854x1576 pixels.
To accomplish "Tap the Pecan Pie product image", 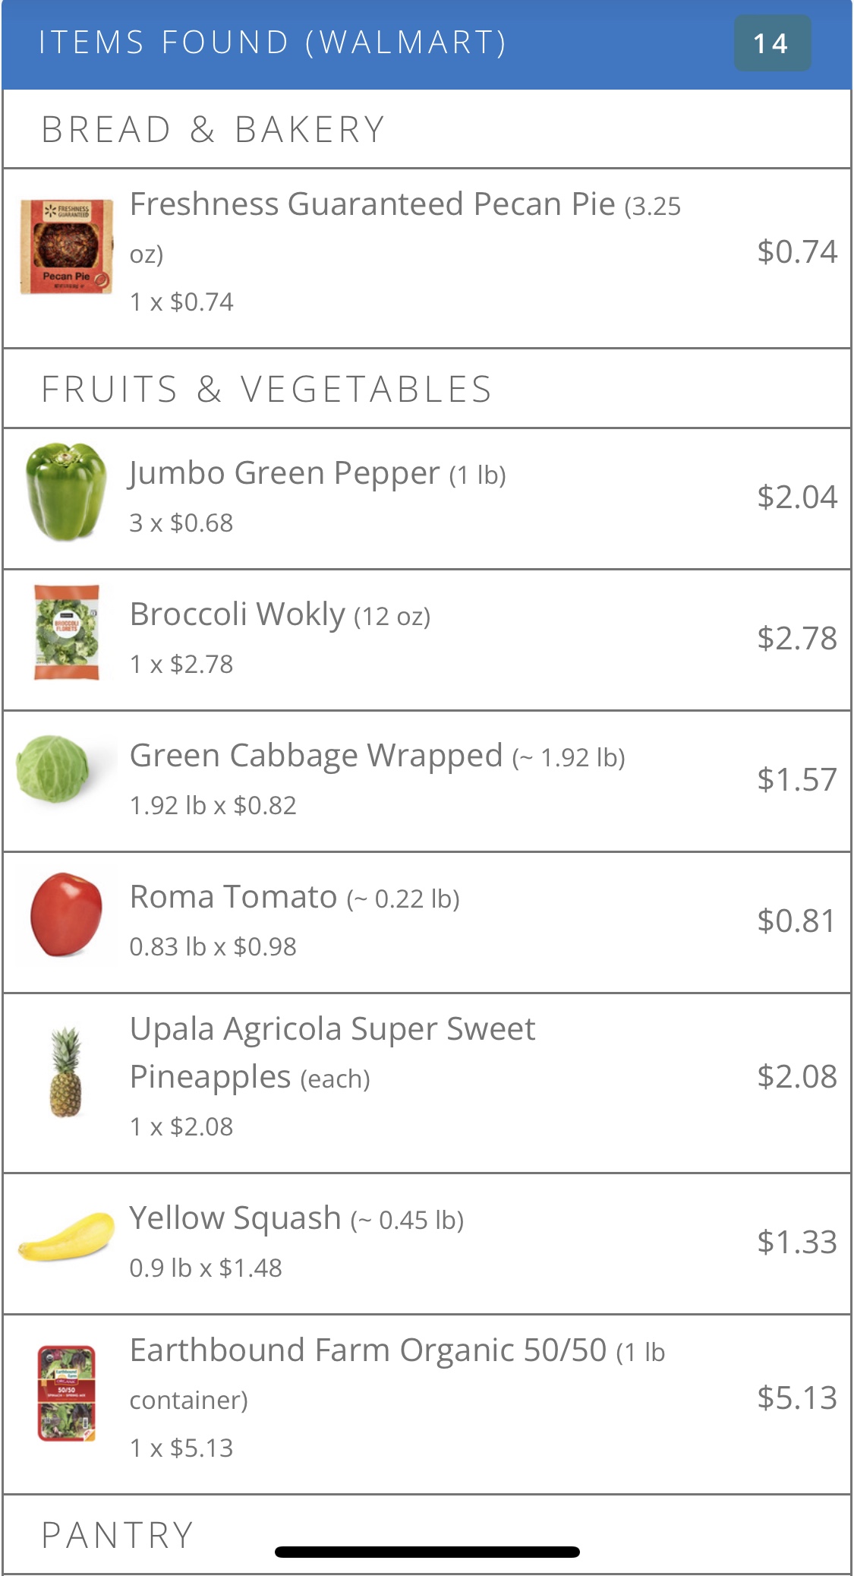I will click(67, 247).
